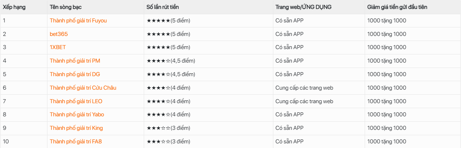
Task: Click Cung cấp các trang web in LEO row
Action: (x=304, y=101)
